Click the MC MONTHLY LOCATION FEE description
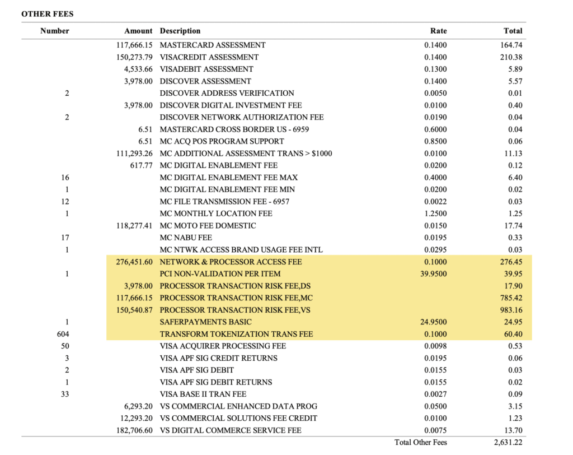 click(216, 213)
